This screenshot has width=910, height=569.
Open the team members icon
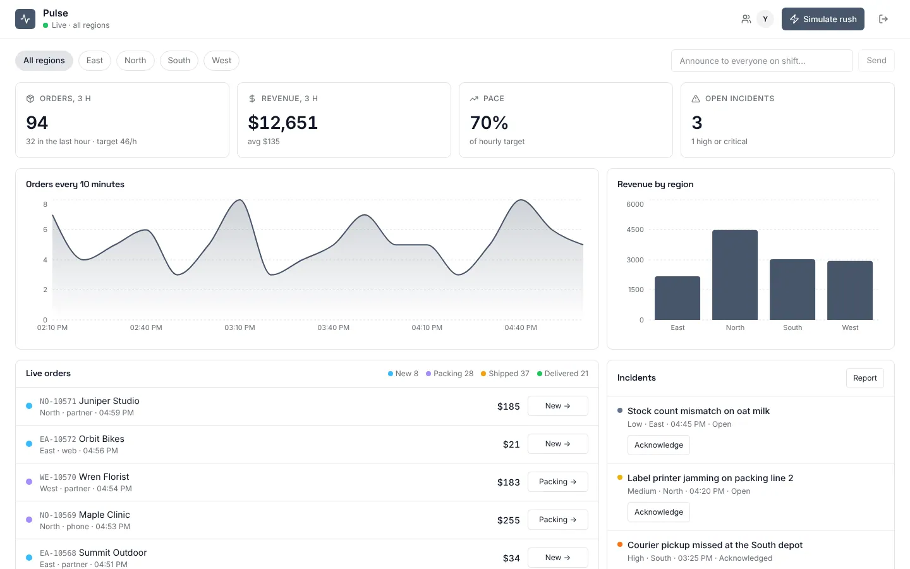tap(746, 19)
